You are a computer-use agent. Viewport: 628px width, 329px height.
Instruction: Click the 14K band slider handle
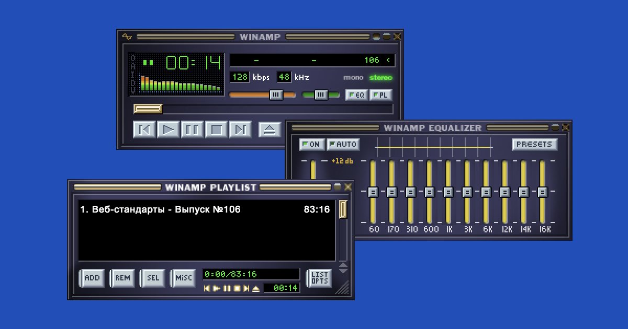pos(524,192)
